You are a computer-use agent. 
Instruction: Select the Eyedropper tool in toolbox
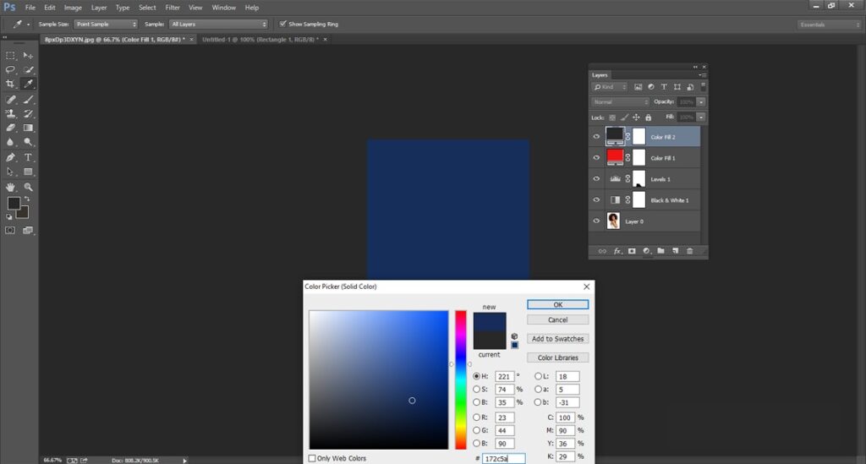click(28, 84)
